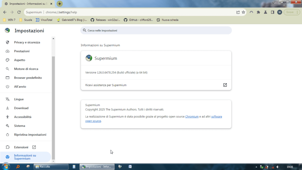This screenshot has height=170, width=302.
Task: Open the Experiments flask icon
Action: [x=265, y=12]
